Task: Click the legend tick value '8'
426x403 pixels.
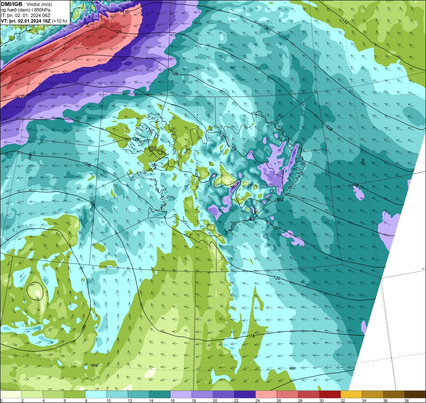Action: tap(85, 400)
